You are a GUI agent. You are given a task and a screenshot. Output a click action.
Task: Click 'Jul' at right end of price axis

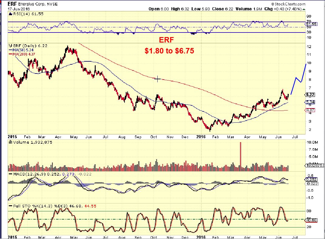[295, 137]
